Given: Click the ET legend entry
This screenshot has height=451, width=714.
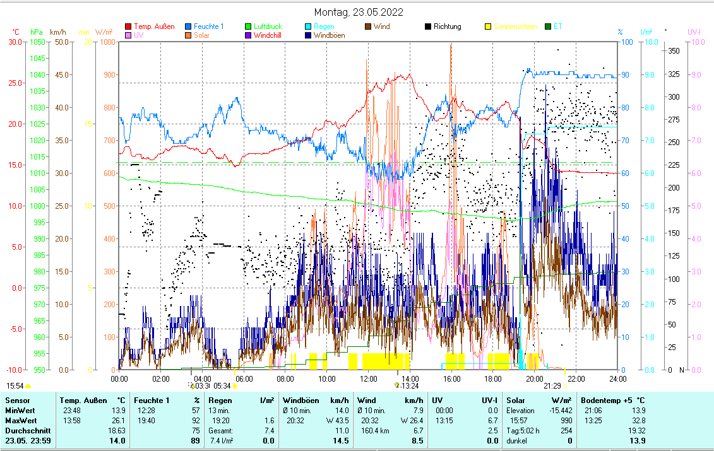Looking at the screenshot, I should click(x=557, y=27).
